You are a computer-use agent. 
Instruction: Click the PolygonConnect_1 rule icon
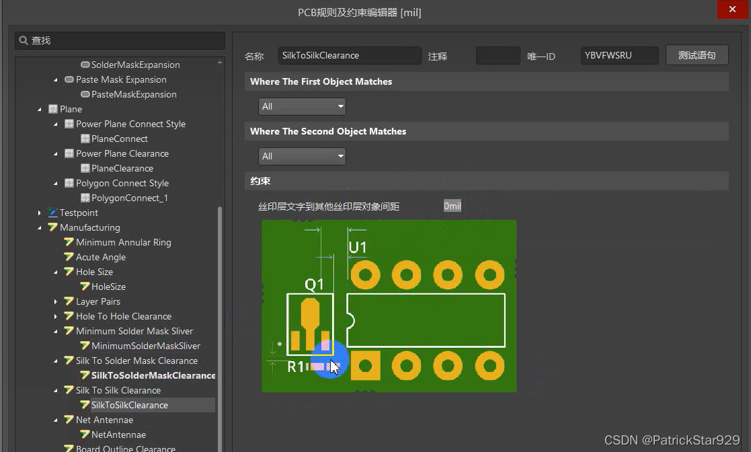pos(85,198)
